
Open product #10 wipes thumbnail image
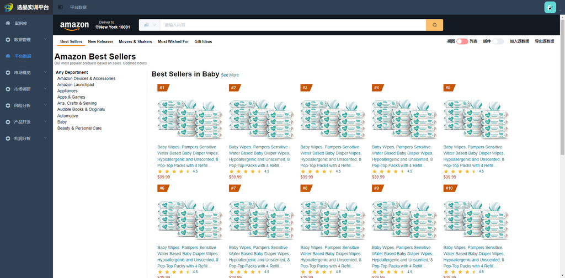pos(476,220)
